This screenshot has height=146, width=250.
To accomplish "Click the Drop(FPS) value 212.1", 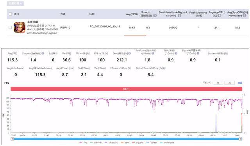I will 121,60.
